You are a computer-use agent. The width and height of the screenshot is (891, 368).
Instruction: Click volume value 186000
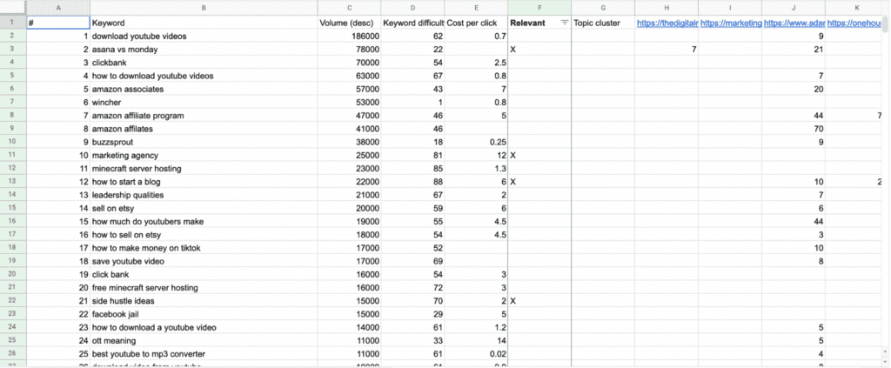[x=365, y=37]
